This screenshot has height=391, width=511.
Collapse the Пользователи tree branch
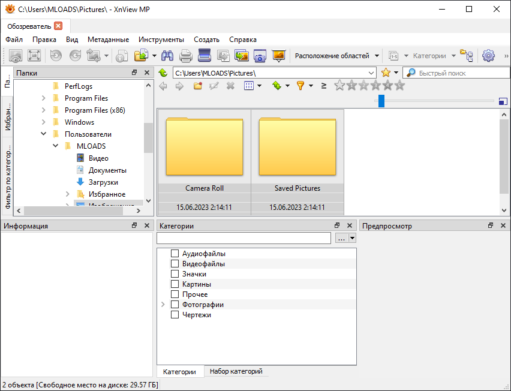[x=43, y=134]
